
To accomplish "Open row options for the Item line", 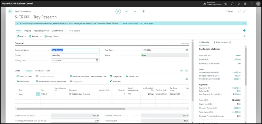I will (x=38, y=94).
